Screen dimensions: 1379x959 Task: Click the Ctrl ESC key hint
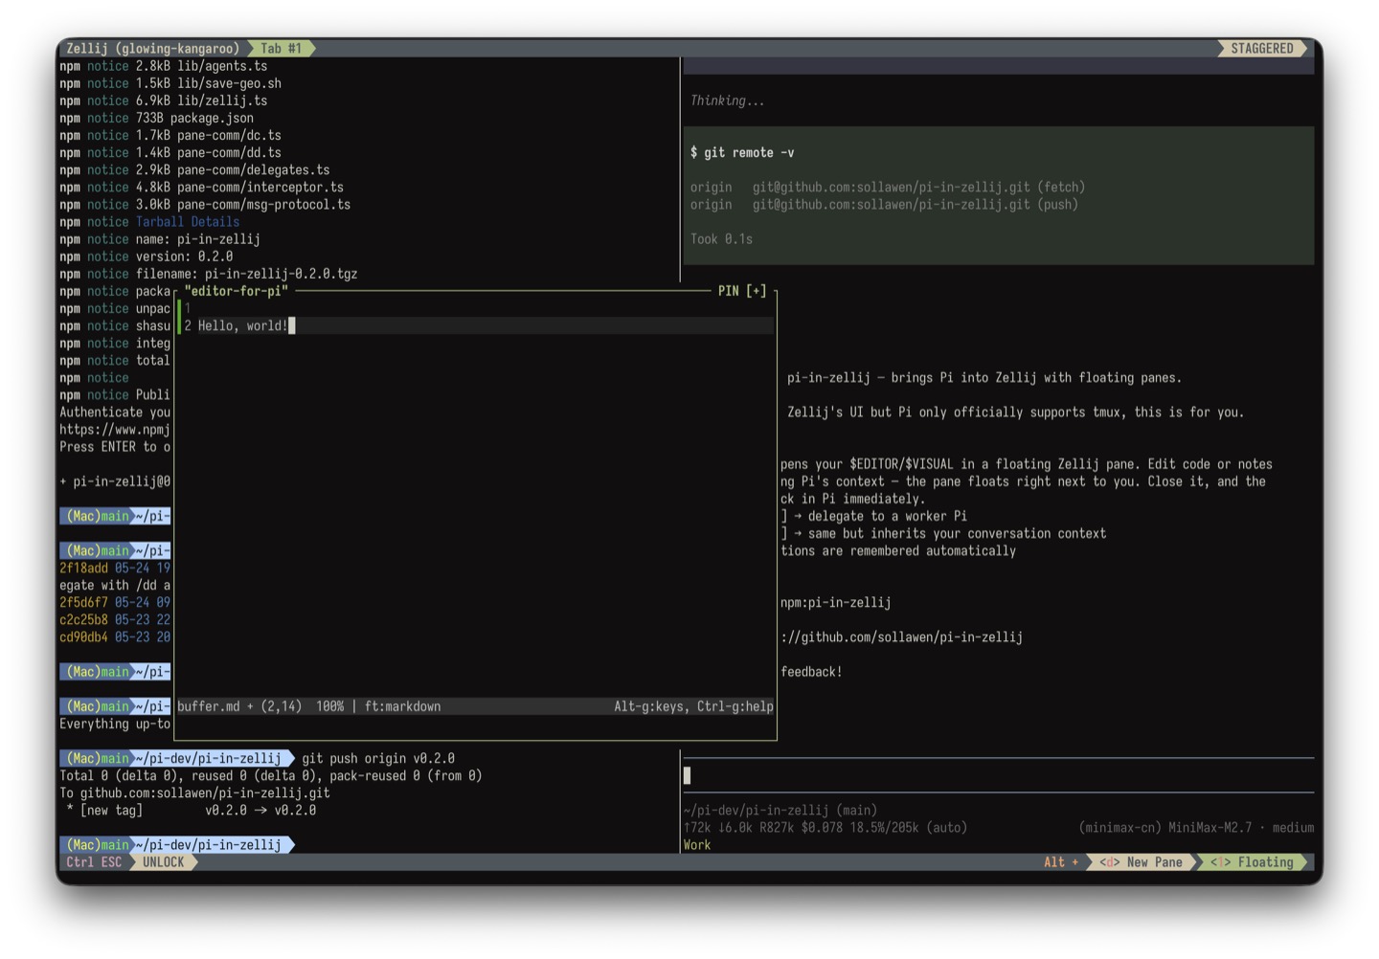(94, 862)
